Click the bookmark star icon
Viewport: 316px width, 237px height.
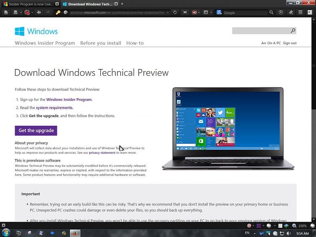point(206,13)
